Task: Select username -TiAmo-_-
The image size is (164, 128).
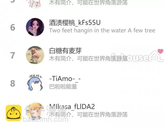Action: (x=65, y=79)
